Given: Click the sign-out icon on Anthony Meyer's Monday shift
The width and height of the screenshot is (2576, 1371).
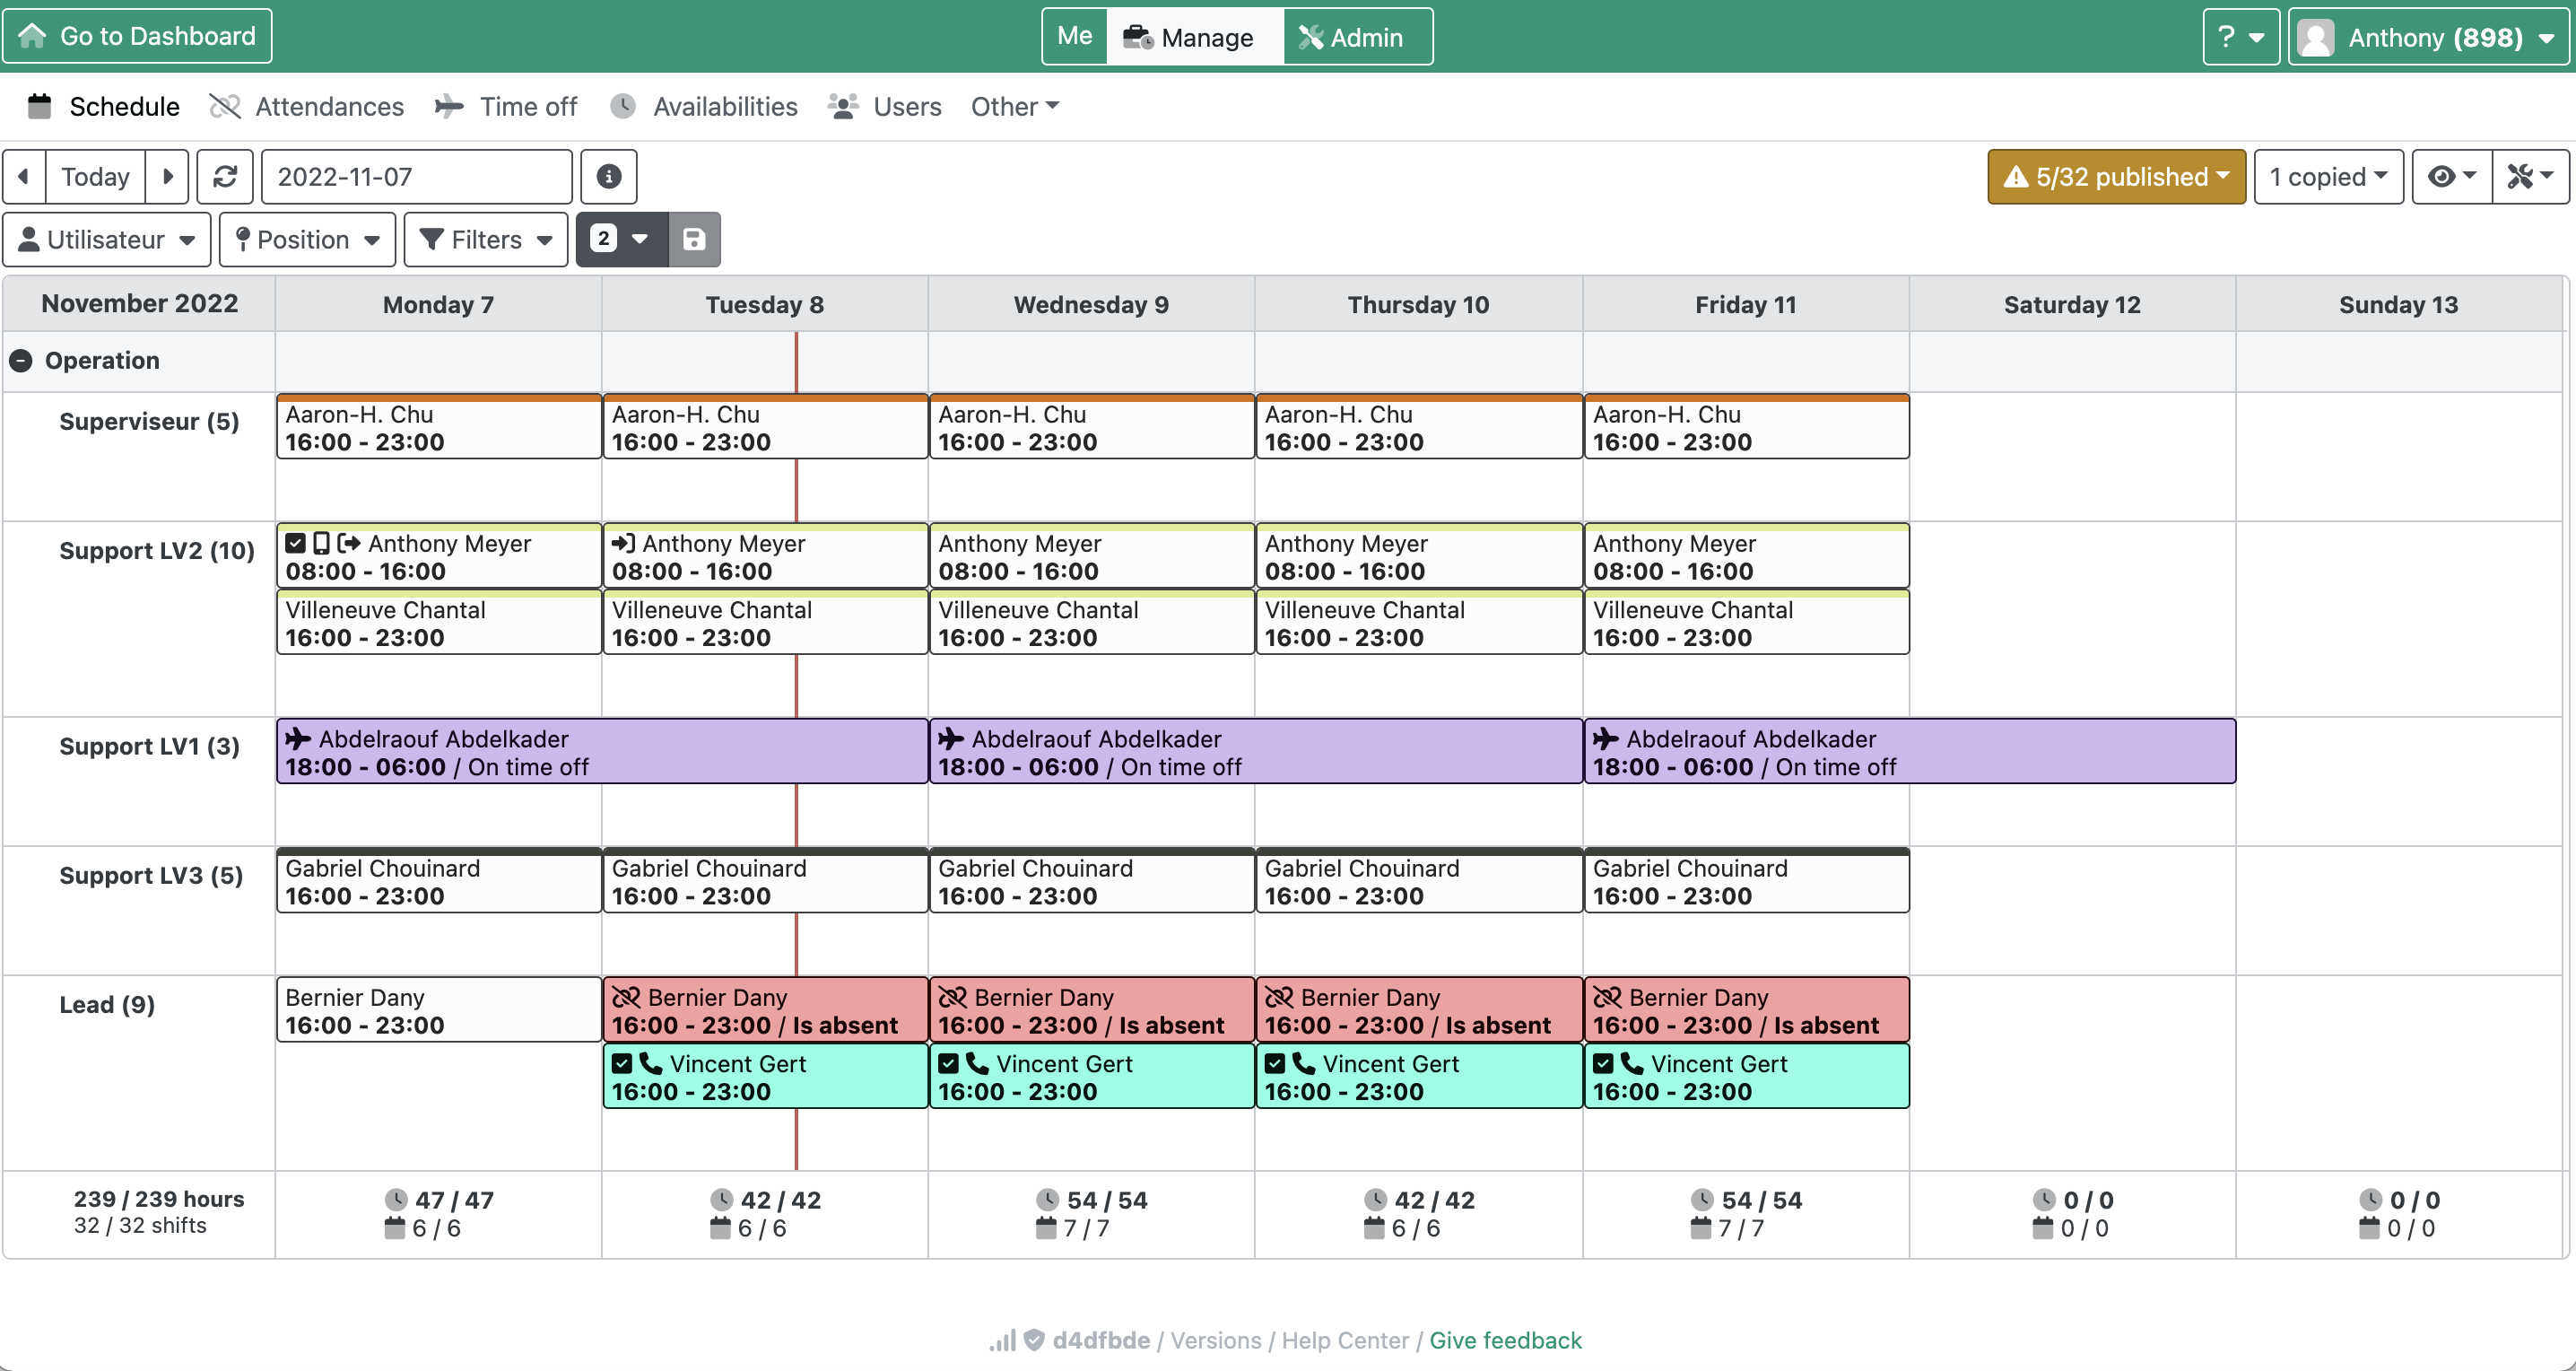Looking at the screenshot, I should (347, 543).
